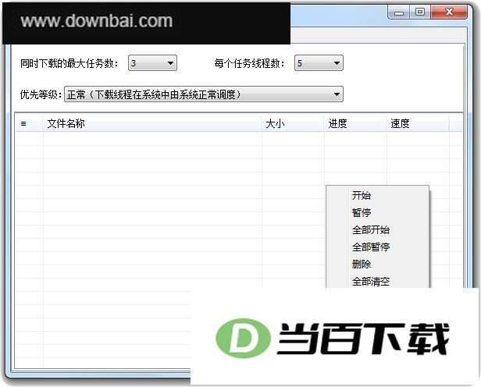Minimize the download manager window
The image size is (481, 387).
point(399,12)
